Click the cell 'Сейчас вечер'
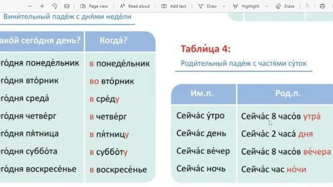 tap(203, 151)
